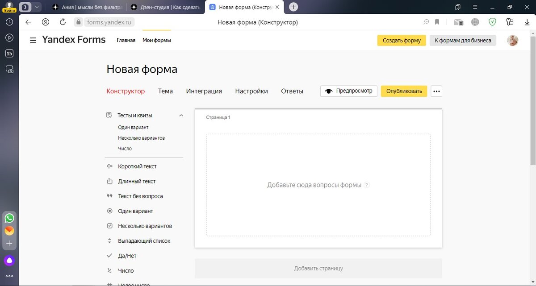Go to 'Главная' in top navigation
The width and height of the screenshot is (536, 286).
[x=126, y=40]
